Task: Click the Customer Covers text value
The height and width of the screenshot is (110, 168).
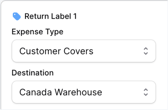Action: tap(56, 51)
